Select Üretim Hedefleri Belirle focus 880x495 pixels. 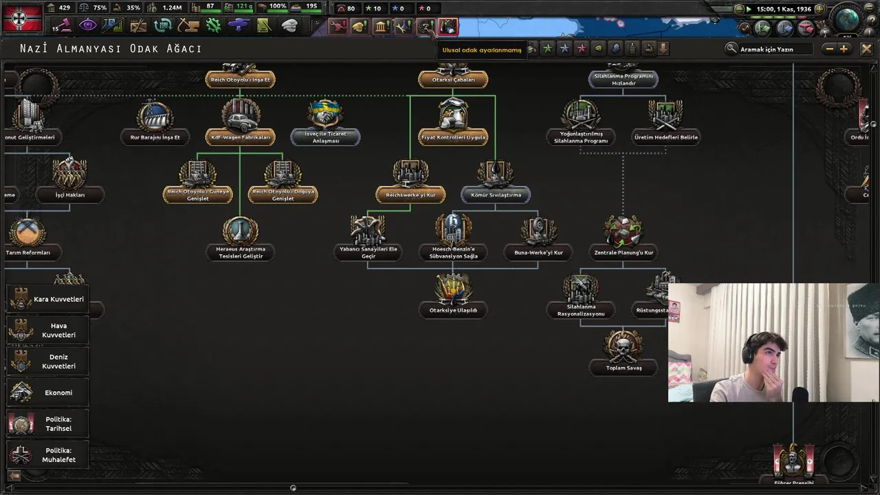coord(666,122)
